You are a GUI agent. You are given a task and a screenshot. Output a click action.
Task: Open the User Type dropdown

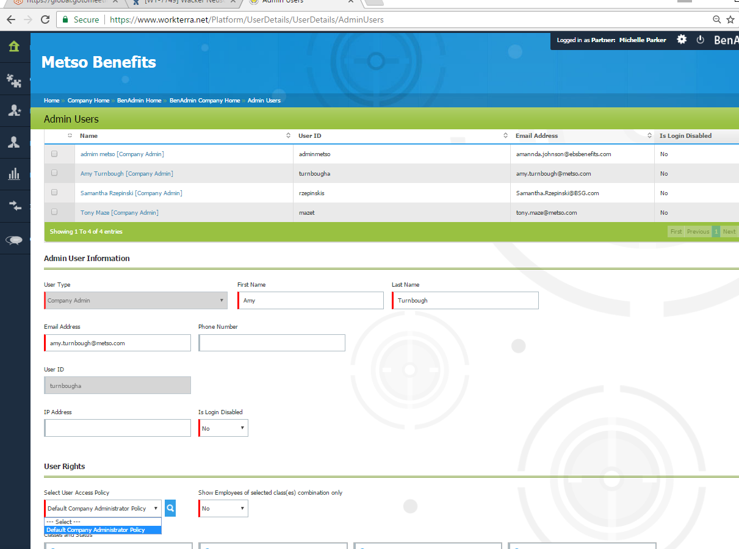click(x=136, y=300)
